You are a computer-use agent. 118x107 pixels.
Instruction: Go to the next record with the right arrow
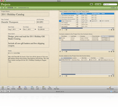click(x=100, y=4)
